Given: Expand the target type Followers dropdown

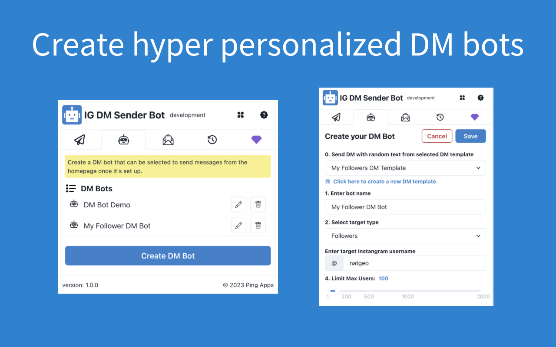Looking at the screenshot, I should point(405,236).
